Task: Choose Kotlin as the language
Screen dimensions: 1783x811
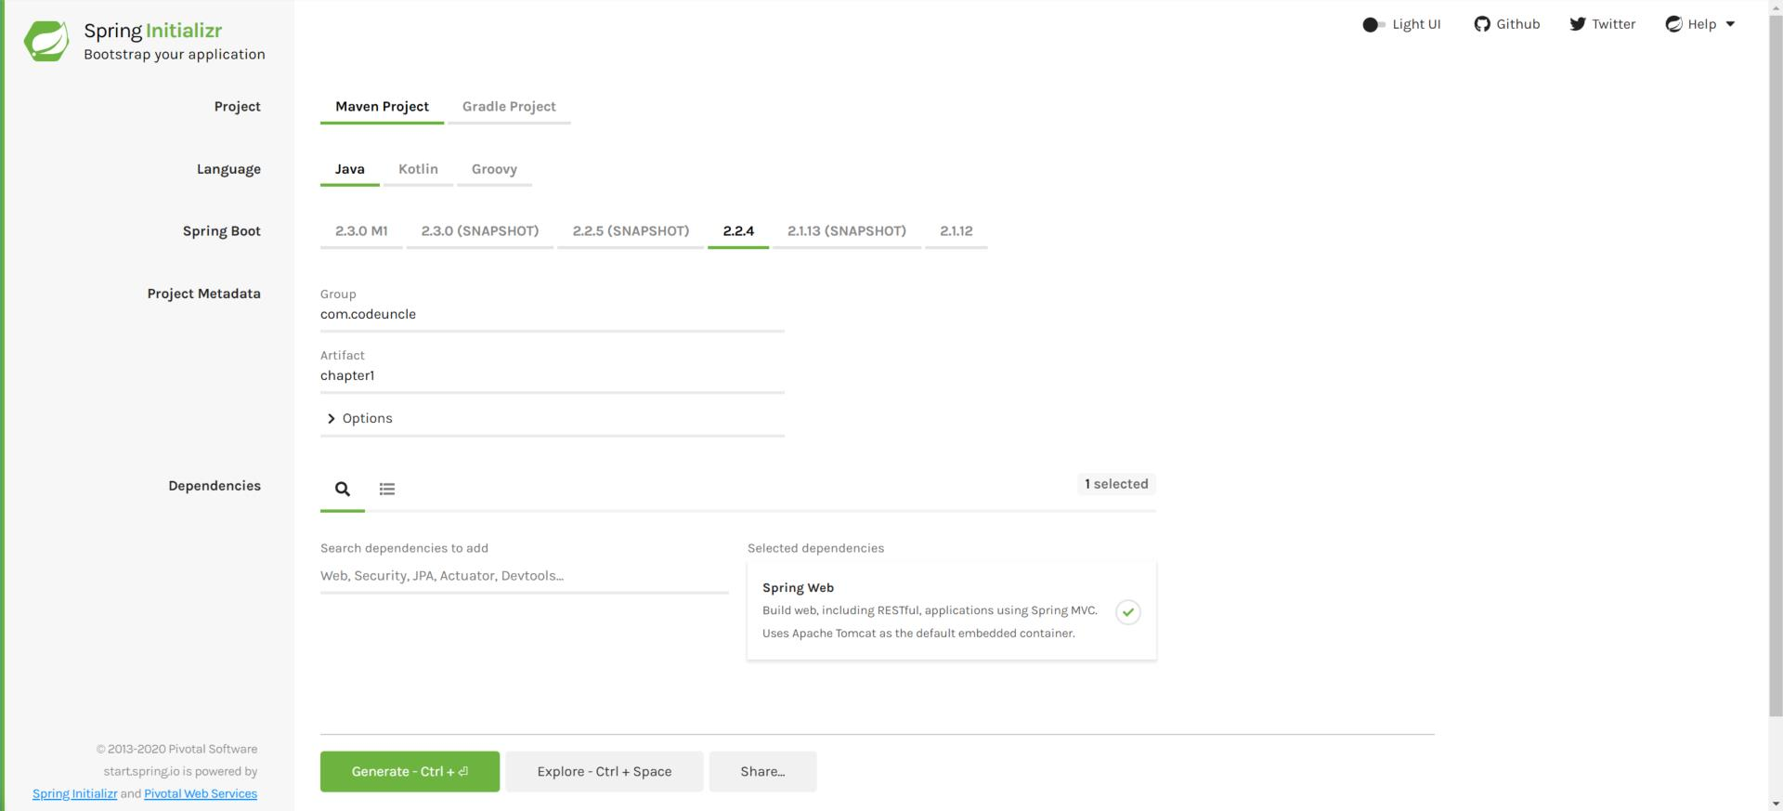Action: coord(418,169)
